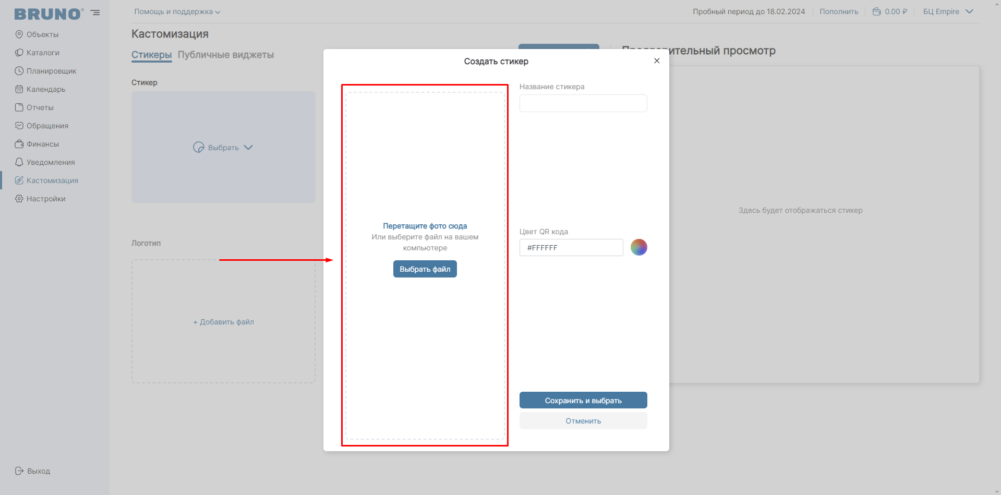Collapse sidebar with hamburger menu icon
The height and width of the screenshot is (495, 1001).
coord(95,13)
